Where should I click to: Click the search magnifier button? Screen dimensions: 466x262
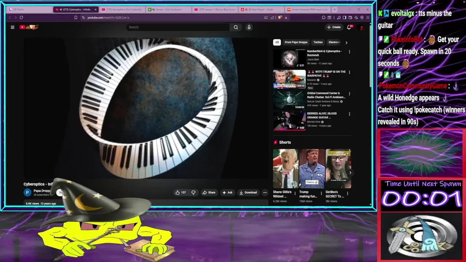pos(236,27)
